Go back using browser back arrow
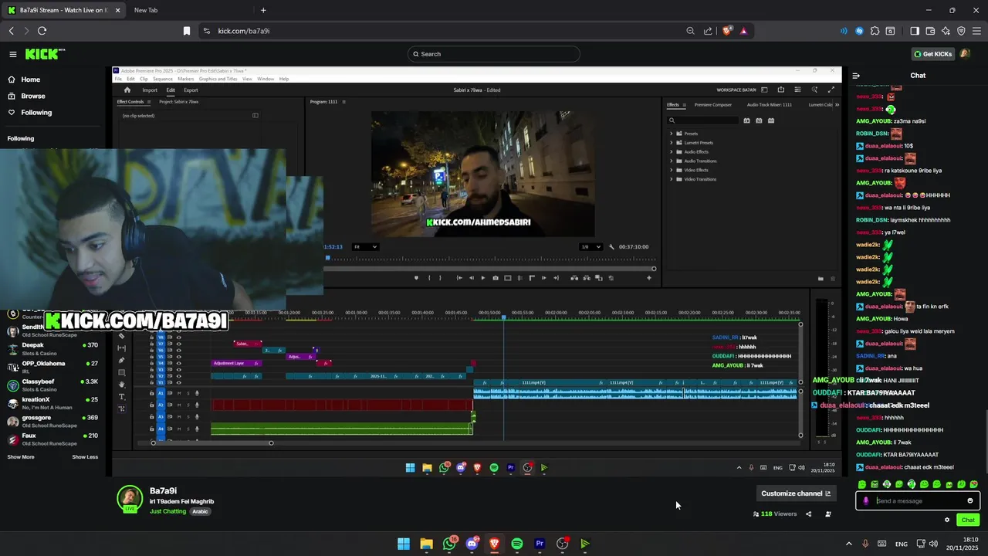Image resolution: width=988 pixels, height=556 pixels. (x=11, y=31)
